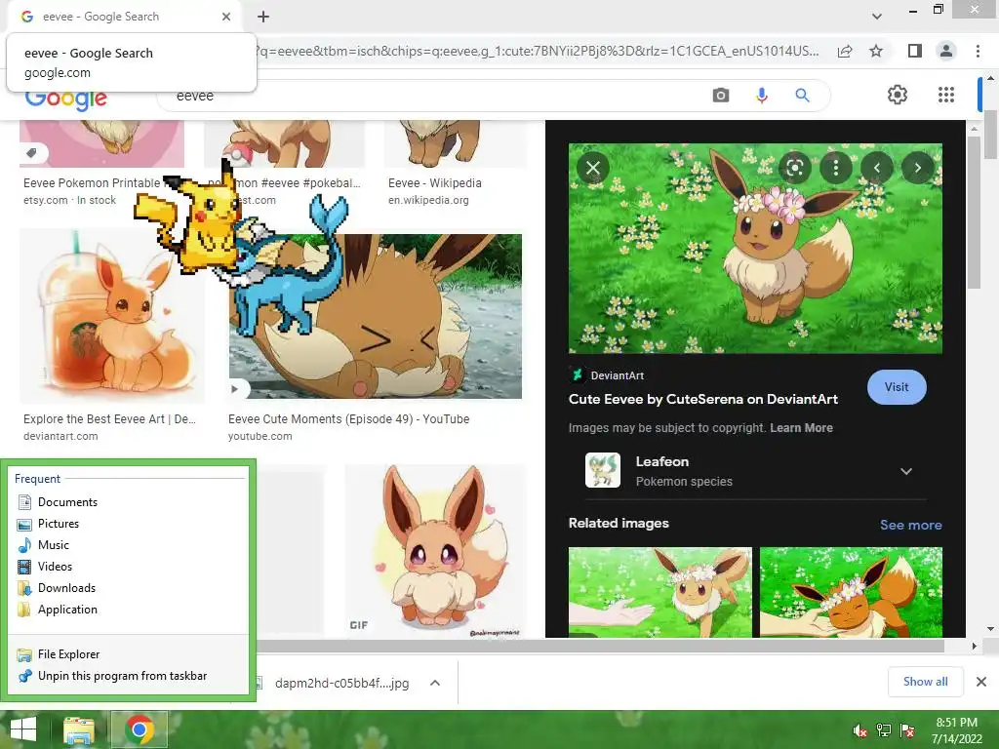
Task: Click the share this page icon
Action: pos(845,51)
